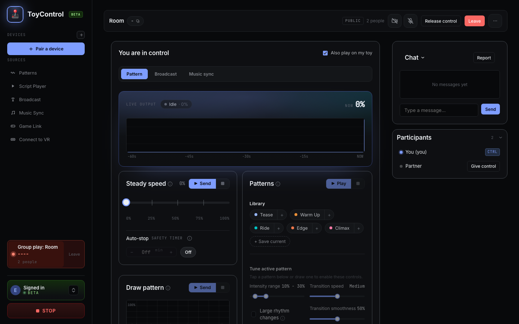Stop the drawn pattern with the square icon
The height and width of the screenshot is (324, 519).
[x=223, y=288]
